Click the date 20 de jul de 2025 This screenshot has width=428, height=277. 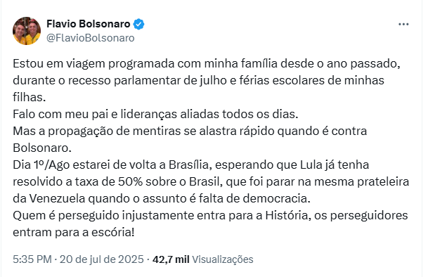(x=101, y=259)
